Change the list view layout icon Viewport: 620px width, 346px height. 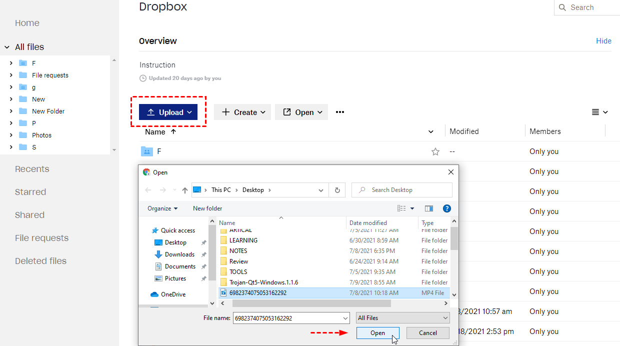[599, 112]
